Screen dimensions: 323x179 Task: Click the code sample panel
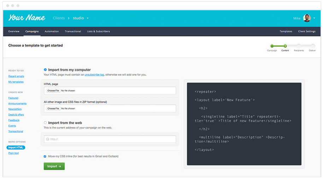point(244,124)
